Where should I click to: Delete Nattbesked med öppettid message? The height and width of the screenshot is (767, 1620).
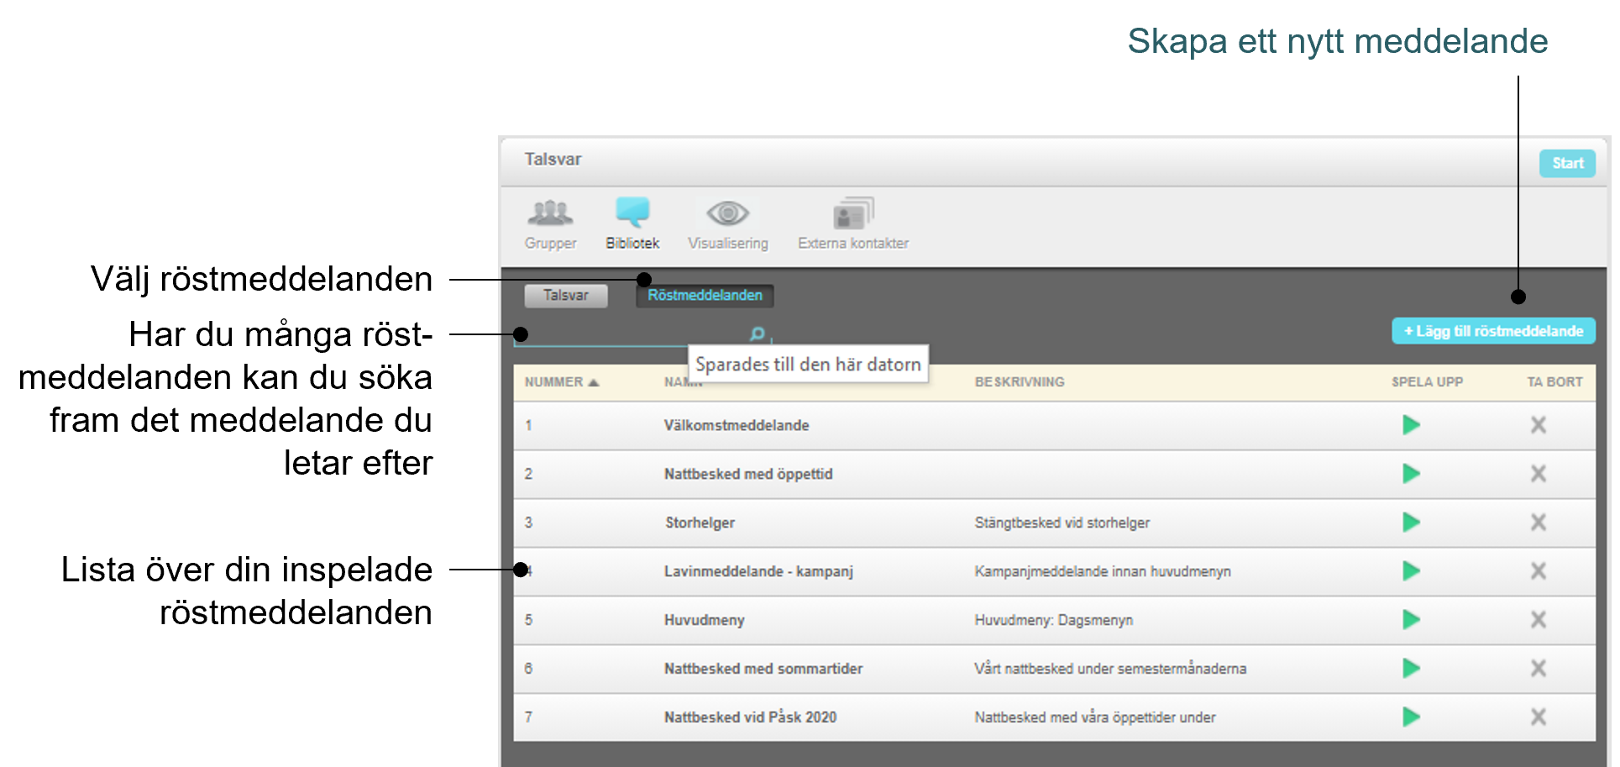pos(1538,474)
